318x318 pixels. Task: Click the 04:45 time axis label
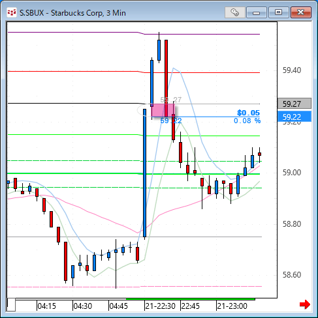click(118, 306)
